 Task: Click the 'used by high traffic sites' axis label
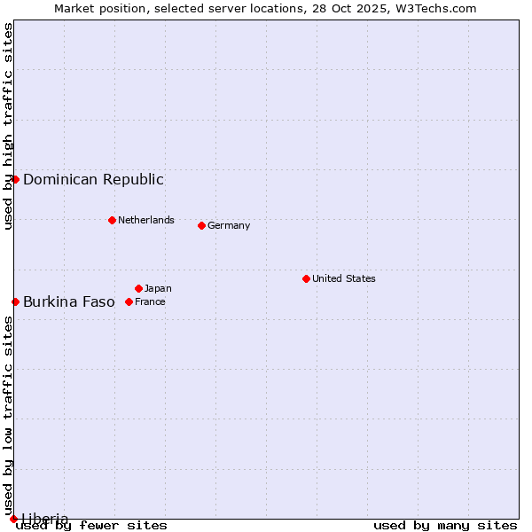tap(8, 126)
